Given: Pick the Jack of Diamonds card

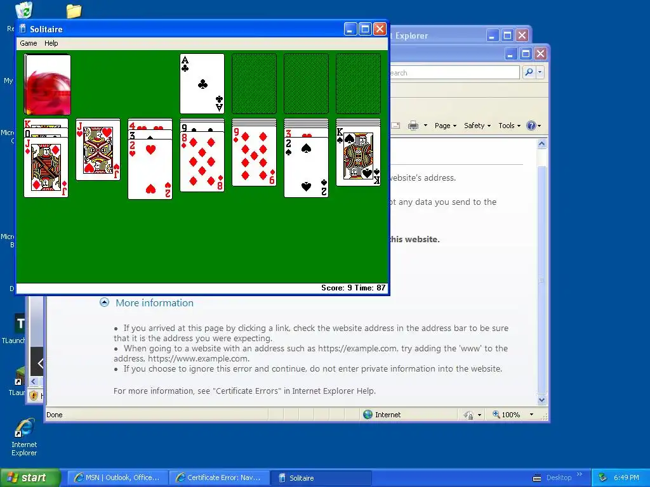Looking at the screenshot, I should coord(46,167).
